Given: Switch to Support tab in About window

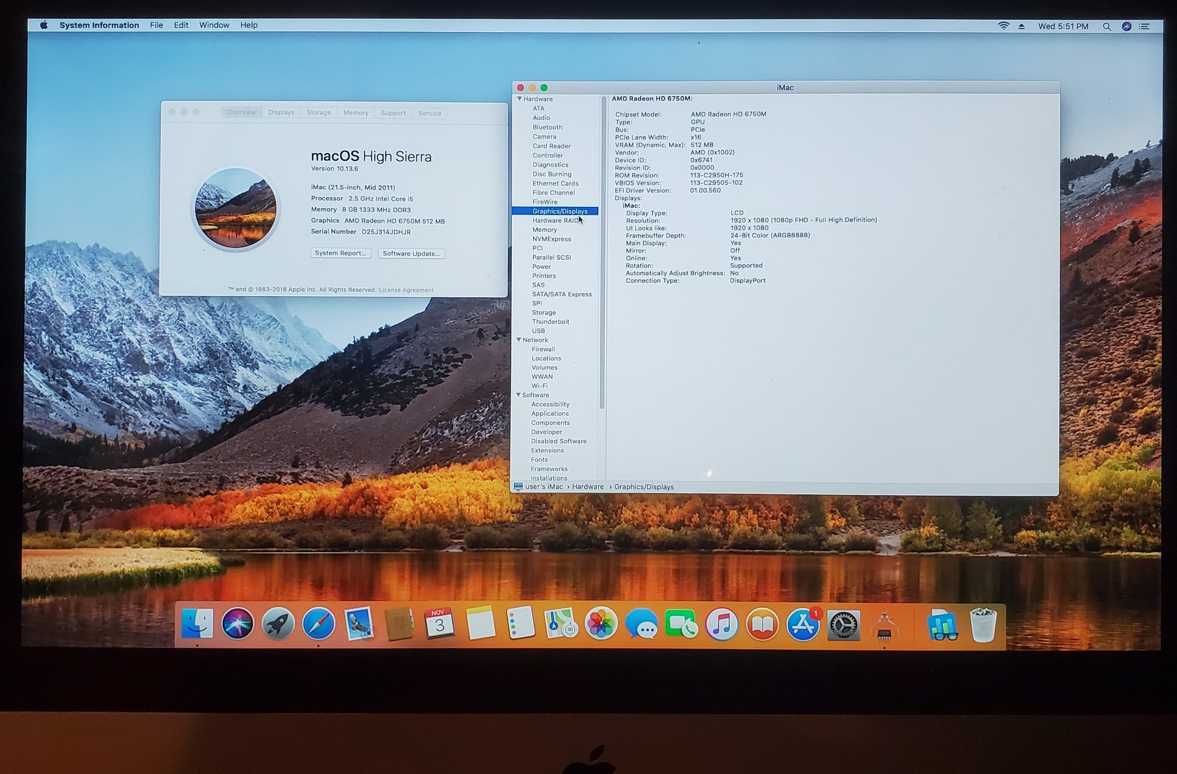Looking at the screenshot, I should 393,113.
